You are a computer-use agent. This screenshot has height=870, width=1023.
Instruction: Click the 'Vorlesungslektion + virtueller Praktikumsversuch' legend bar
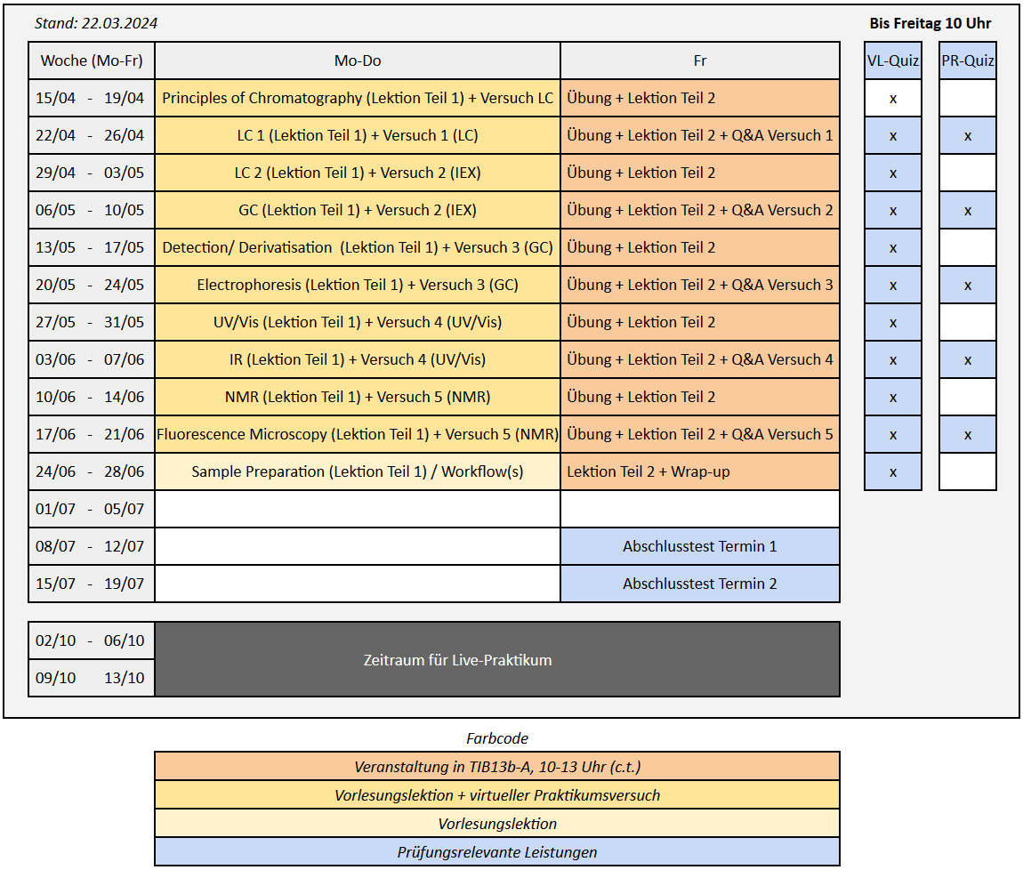coord(496,794)
